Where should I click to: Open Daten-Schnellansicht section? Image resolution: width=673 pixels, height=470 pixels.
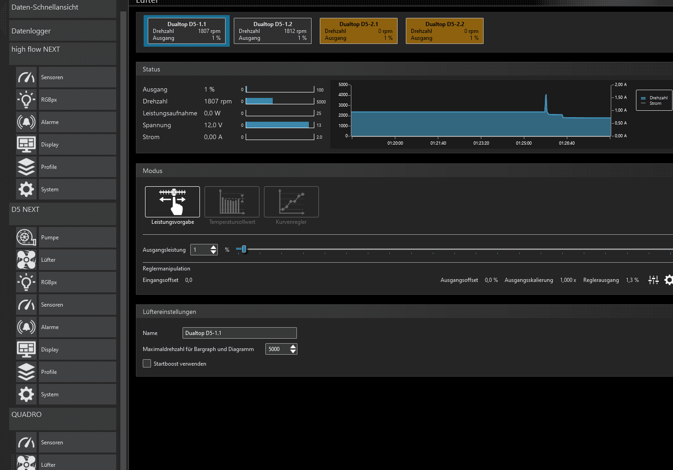(63, 8)
